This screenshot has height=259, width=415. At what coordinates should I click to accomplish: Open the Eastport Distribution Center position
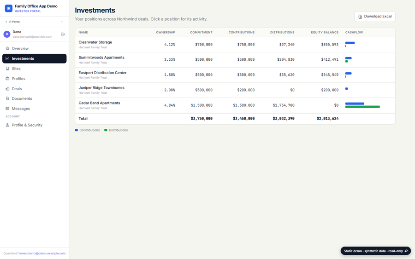235,75
